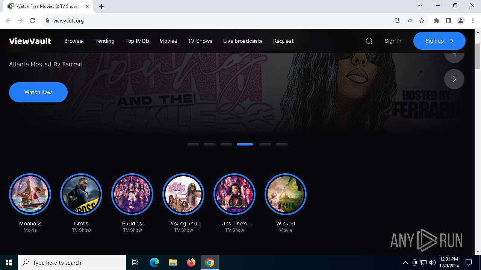
Task: Open the notification center icon
Action: tap(469, 262)
